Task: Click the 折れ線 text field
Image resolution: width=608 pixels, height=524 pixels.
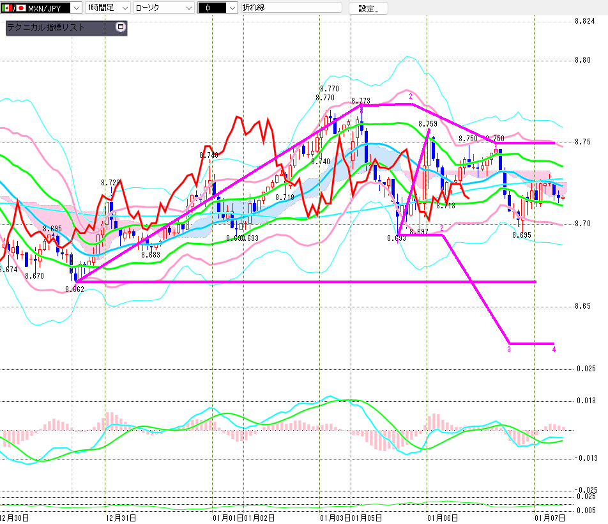Action: (293, 8)
